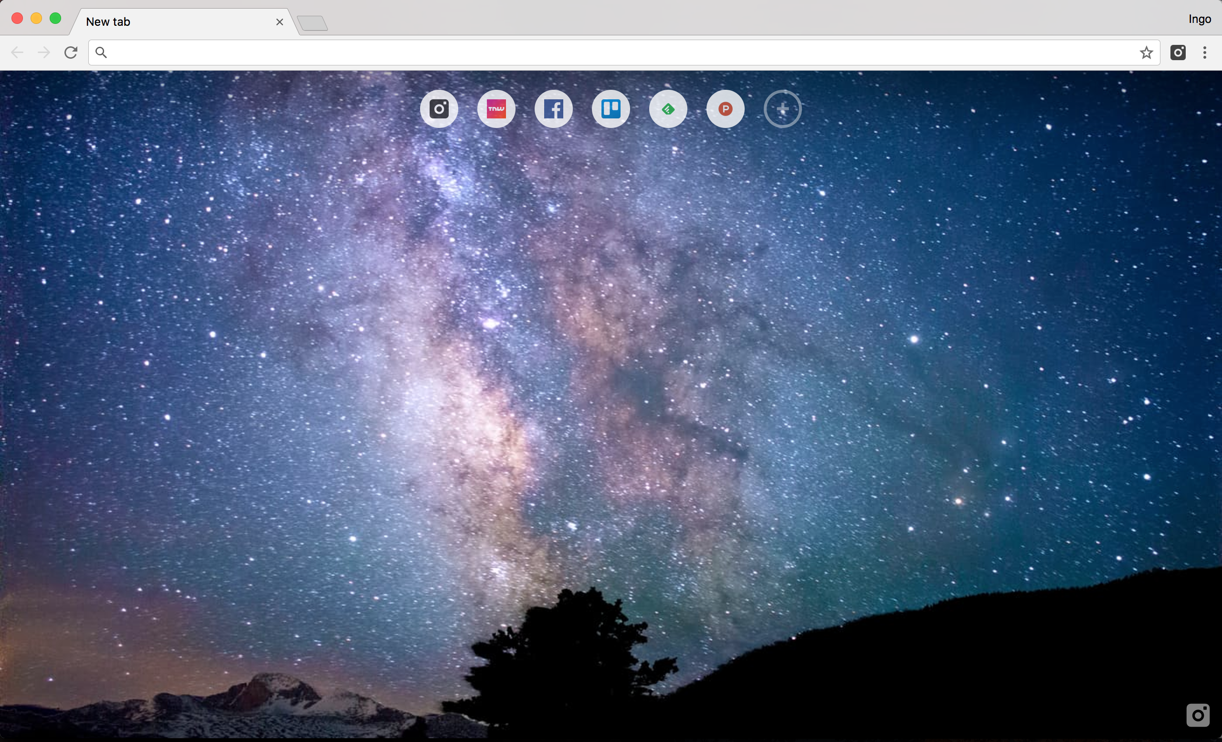The width and height of the screenshot is (1222, 742).
Task: Open a new tab with the small tab stub
Action: [313, 23]
